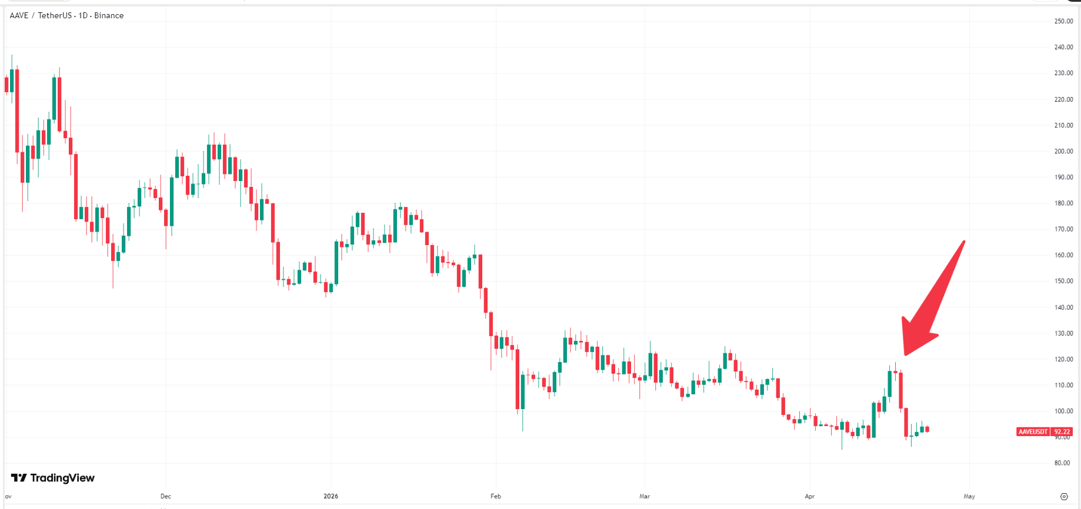The height and width of the screenshot is (509, 1081).
Task: Click the 250.00 level on price scale
Action: point(1063,21)
